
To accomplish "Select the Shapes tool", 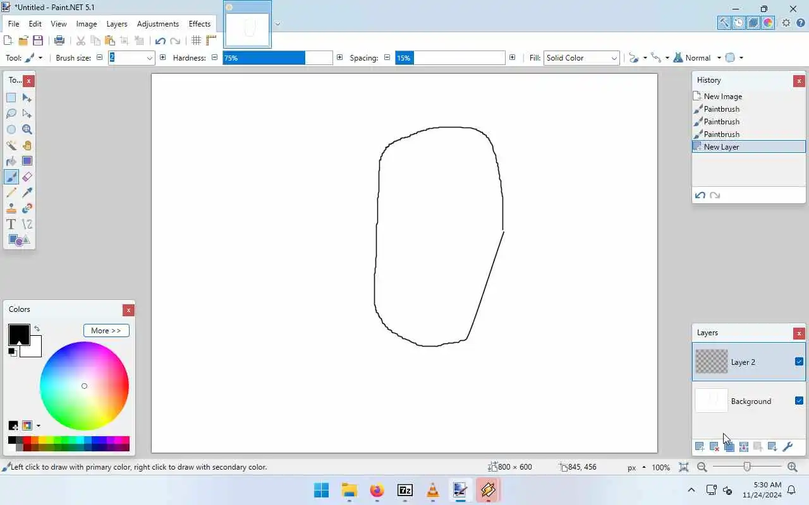I will (x=19, y=240).
